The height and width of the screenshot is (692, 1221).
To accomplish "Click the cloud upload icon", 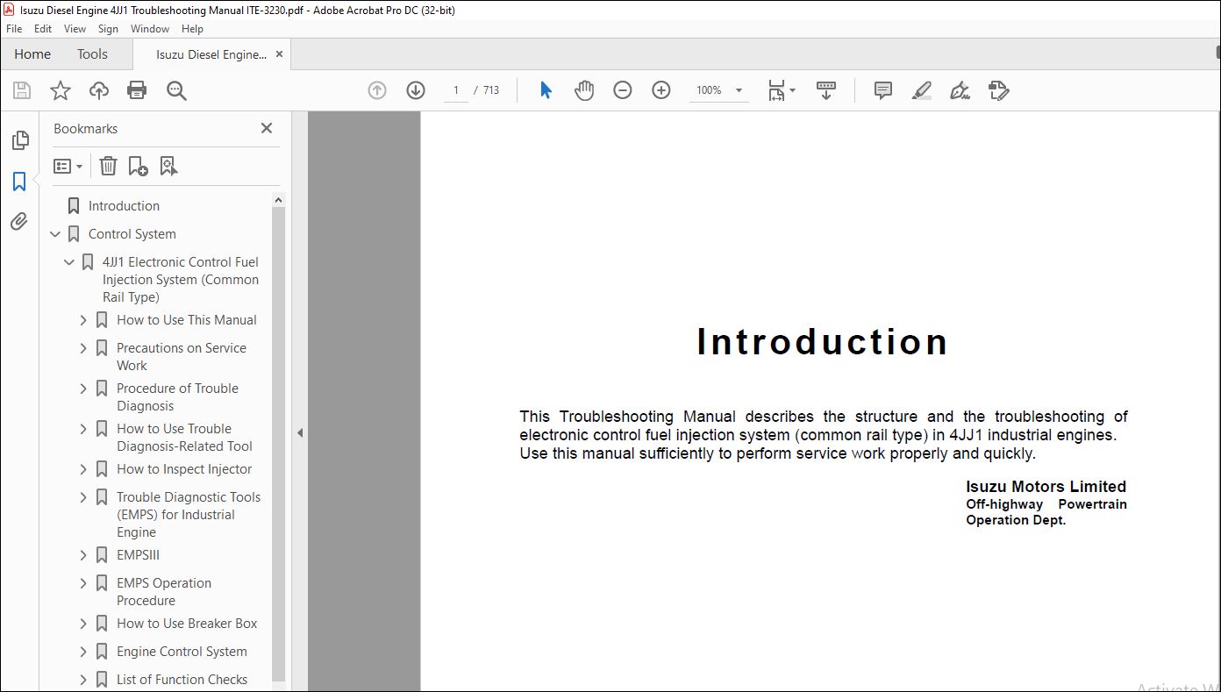I will pos(99,90).
